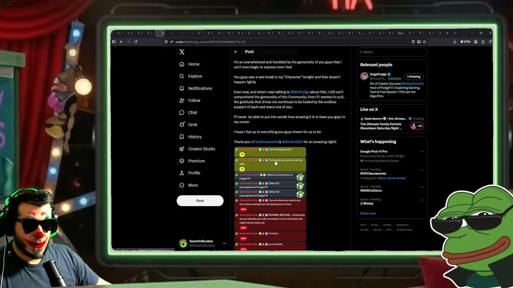Open the @FeralHousewife mention link

(264, 142)
